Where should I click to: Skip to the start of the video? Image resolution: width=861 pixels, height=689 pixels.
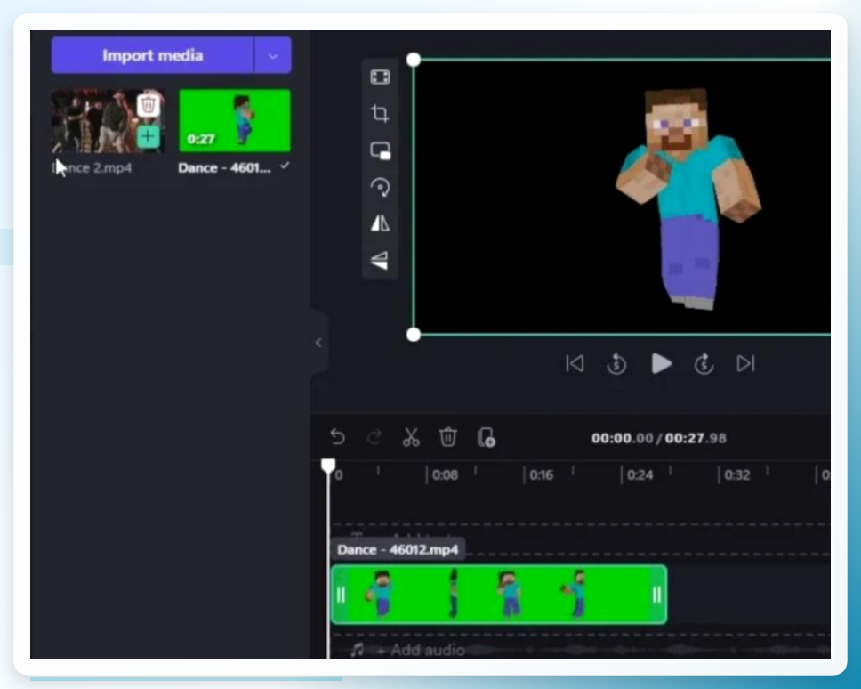coord(575,363)
